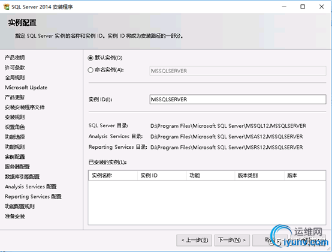Select the 默认实例(D) radio button
This screenshot has height=252, width=332.
pos(90,58)
